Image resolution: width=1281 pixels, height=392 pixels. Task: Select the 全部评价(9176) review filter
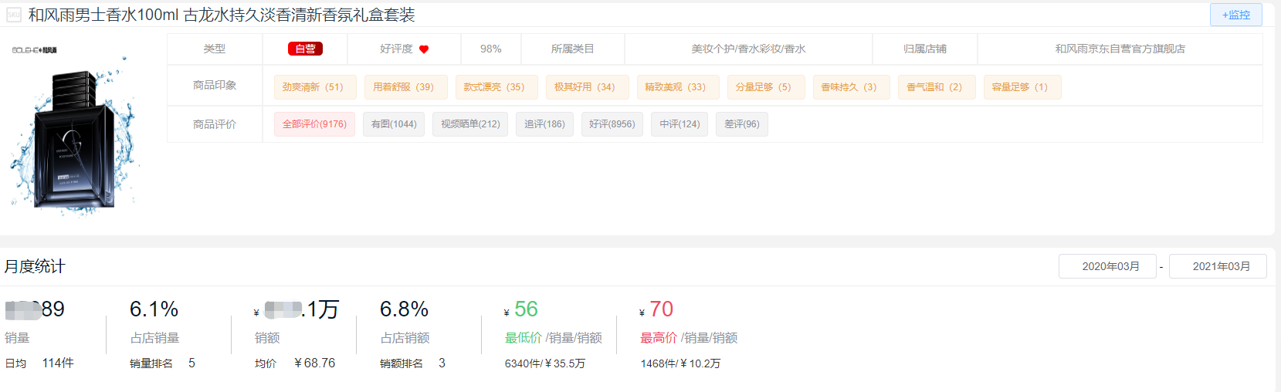(x=314, y=124)
